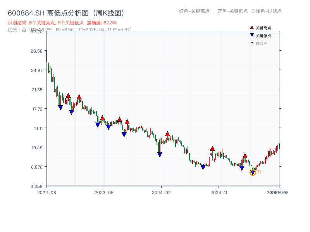Click the 2024-11 x-axis label
Viewport: 310px width, 232px height.
[219, 192]
